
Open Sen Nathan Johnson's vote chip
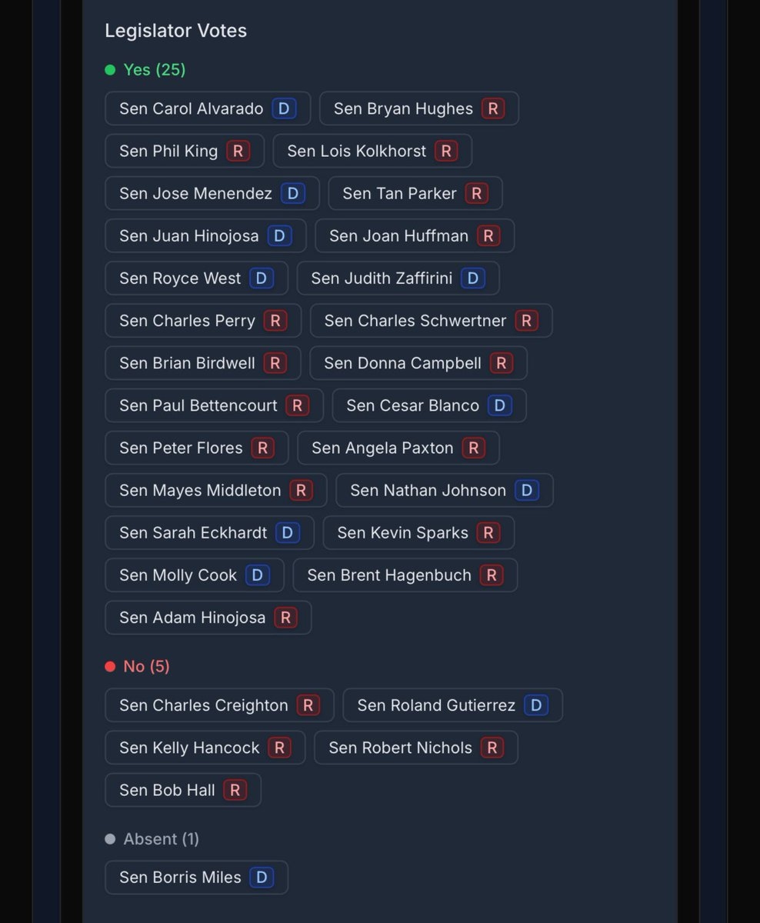tap(444, 491)
